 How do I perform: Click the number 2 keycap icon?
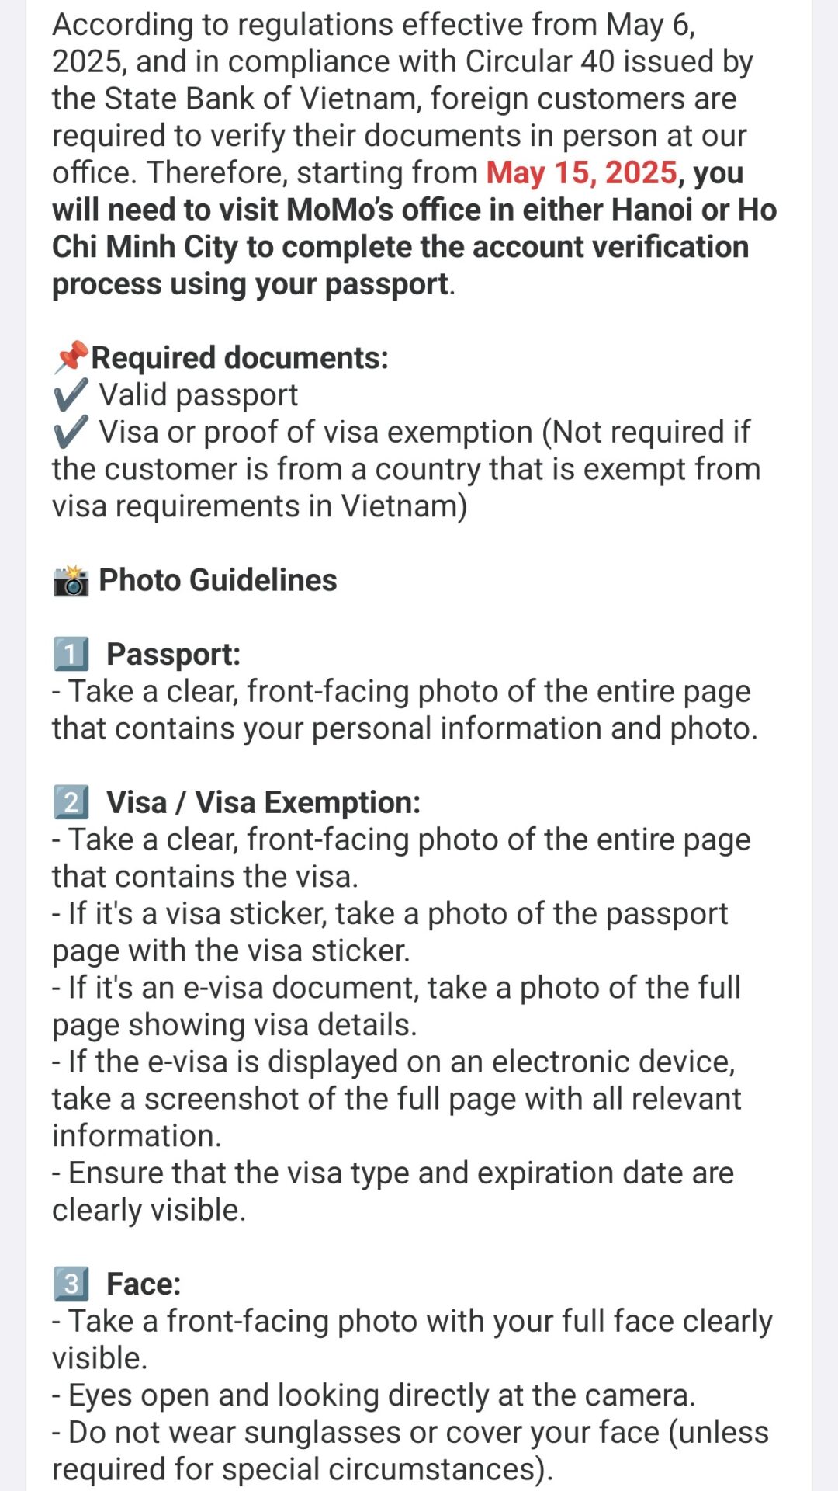(x=71, y=802)
